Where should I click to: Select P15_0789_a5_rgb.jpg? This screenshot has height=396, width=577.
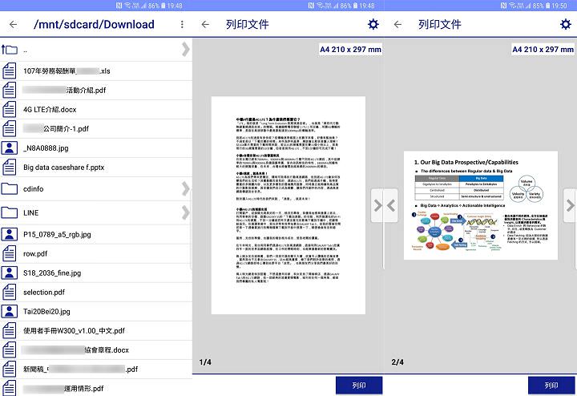point(96,234)
